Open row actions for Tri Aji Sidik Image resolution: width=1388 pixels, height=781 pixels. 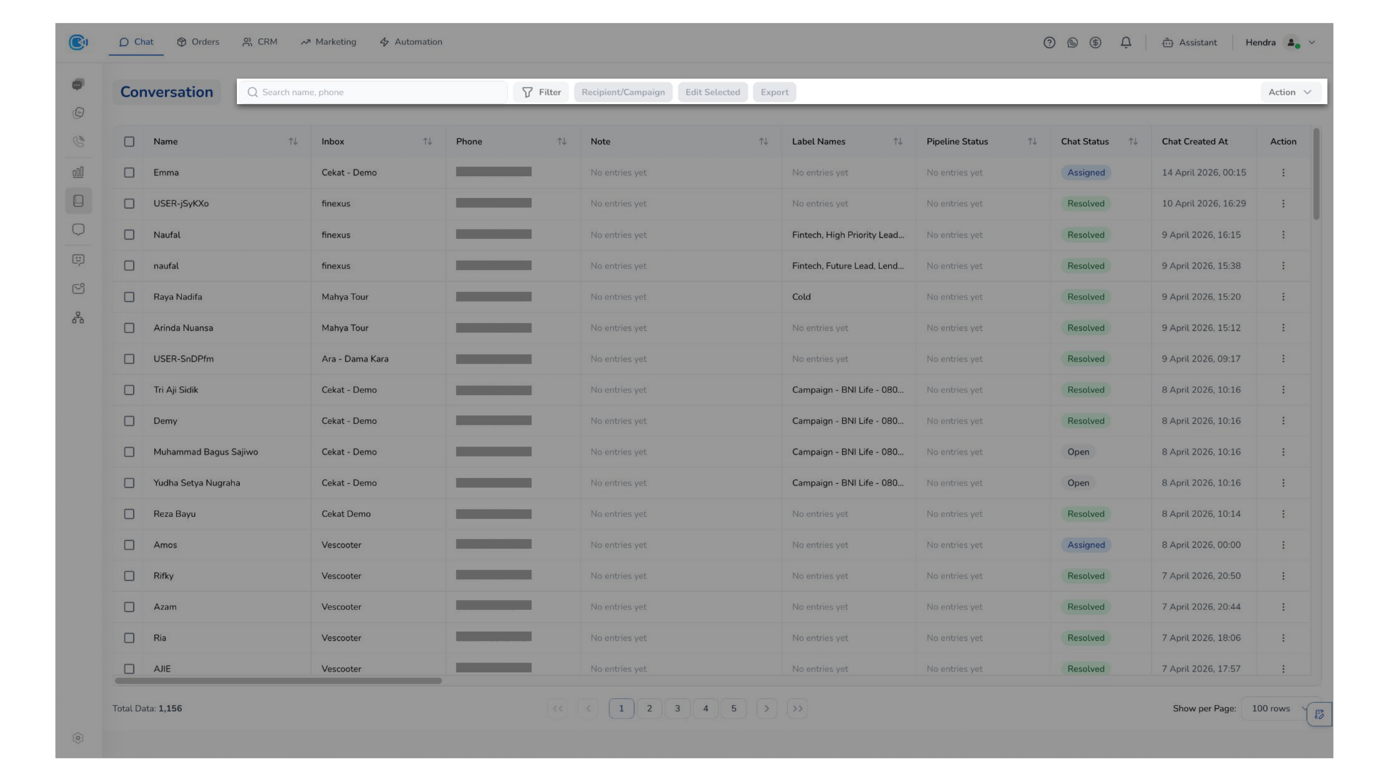pyautogui.click(x=1283, y=390)
